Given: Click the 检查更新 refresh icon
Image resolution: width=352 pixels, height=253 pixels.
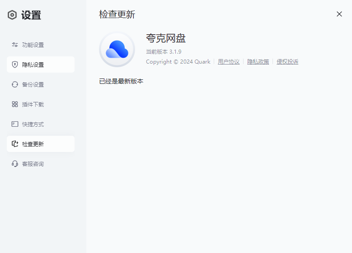Looking at the screenshot, I should [15, 144].
